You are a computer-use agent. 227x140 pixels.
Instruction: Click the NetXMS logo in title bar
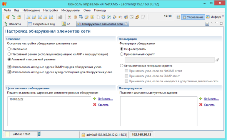[x=4, y=4]
